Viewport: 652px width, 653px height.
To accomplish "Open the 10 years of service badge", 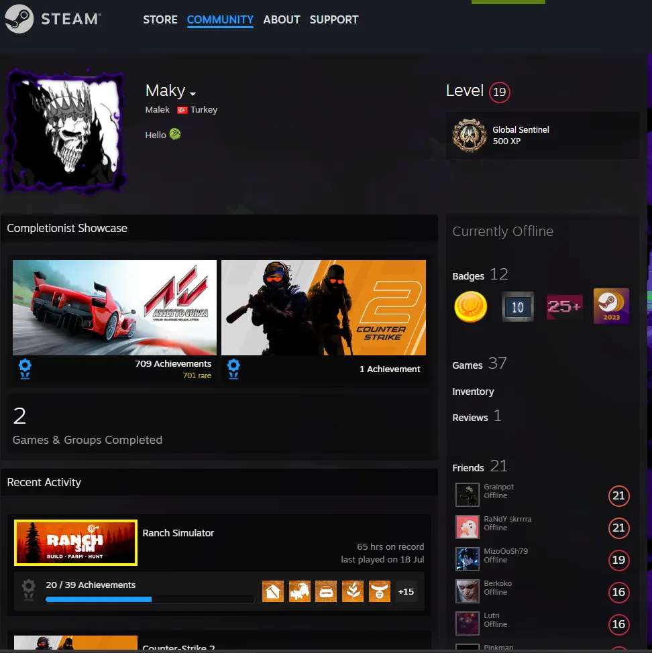I will (517, 307).
